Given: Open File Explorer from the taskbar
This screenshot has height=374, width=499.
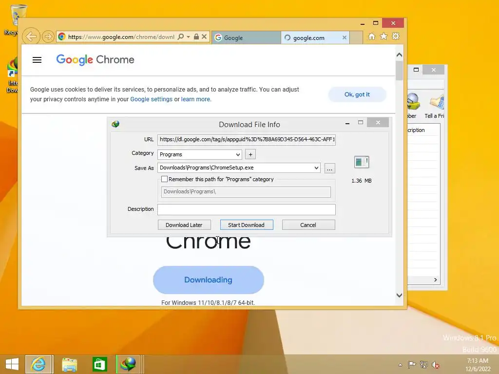Looking at the screenshot, I should [x=69, y=364].
